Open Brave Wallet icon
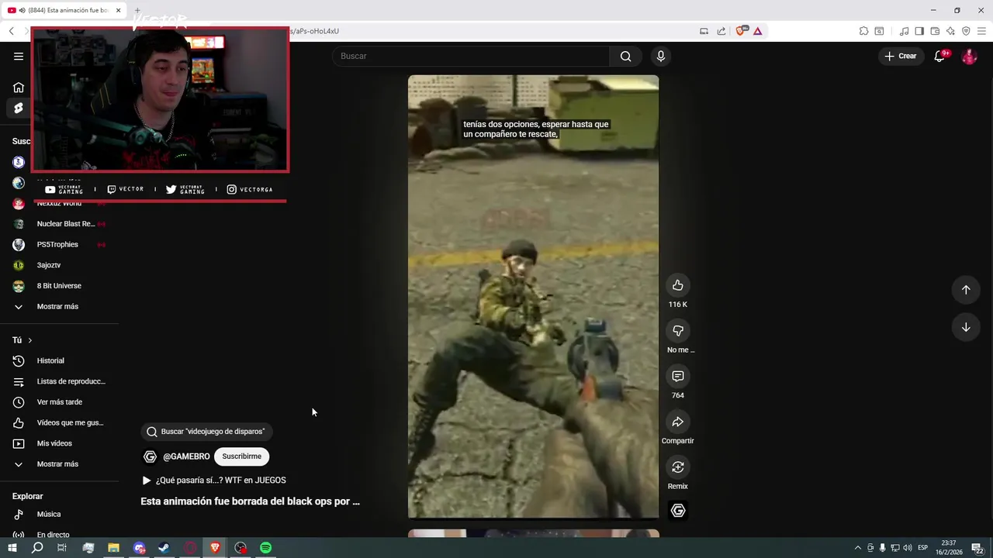 [935, 31]
